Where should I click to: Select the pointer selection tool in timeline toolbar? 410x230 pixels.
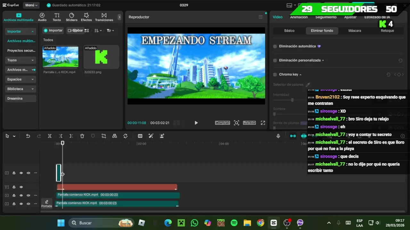tap(7, 136)
